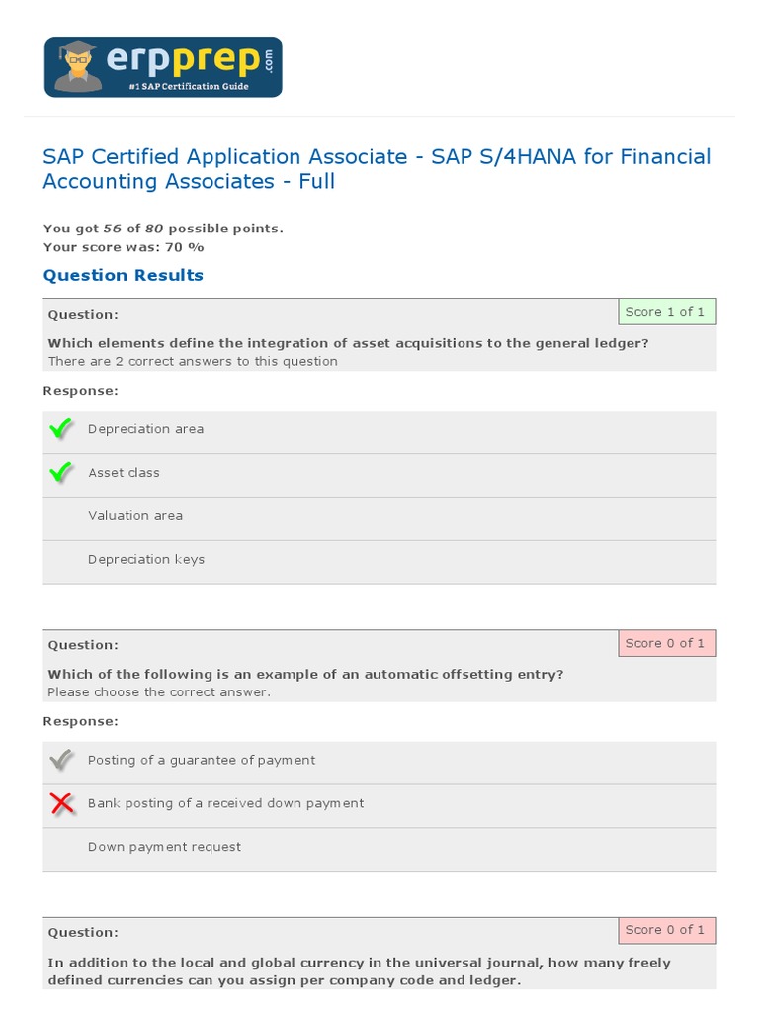759x1013 pixels.
Task: Click the red X beside Bank posting
Action: (61, 803)
